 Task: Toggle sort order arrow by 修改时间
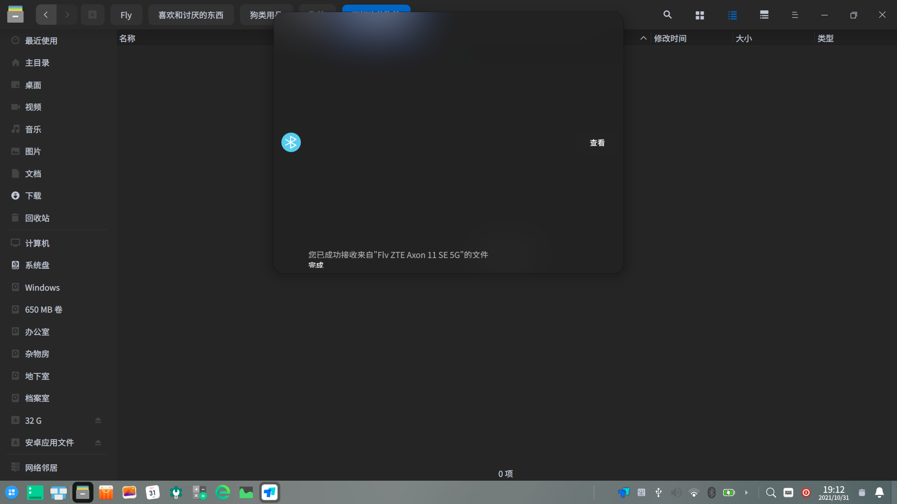coord(643,38)
